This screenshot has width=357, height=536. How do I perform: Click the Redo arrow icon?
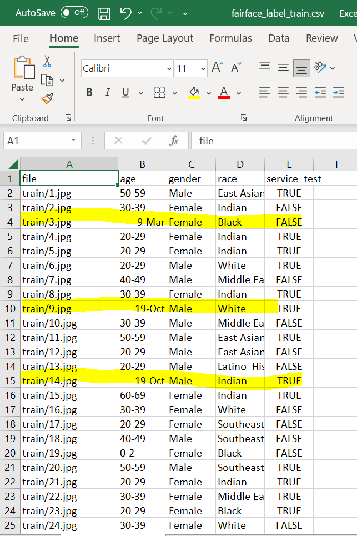point(156,13)
